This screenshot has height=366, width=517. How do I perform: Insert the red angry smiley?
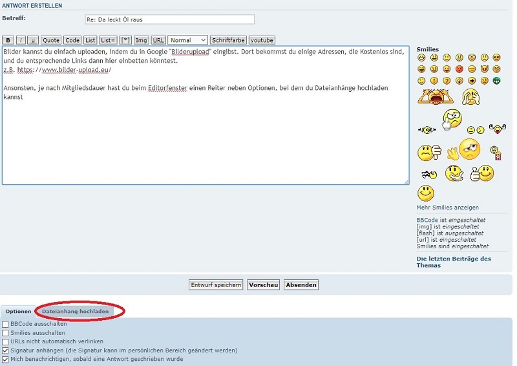459,69
